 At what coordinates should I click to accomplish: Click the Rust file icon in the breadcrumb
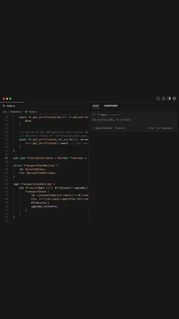[x=26, y=112]
